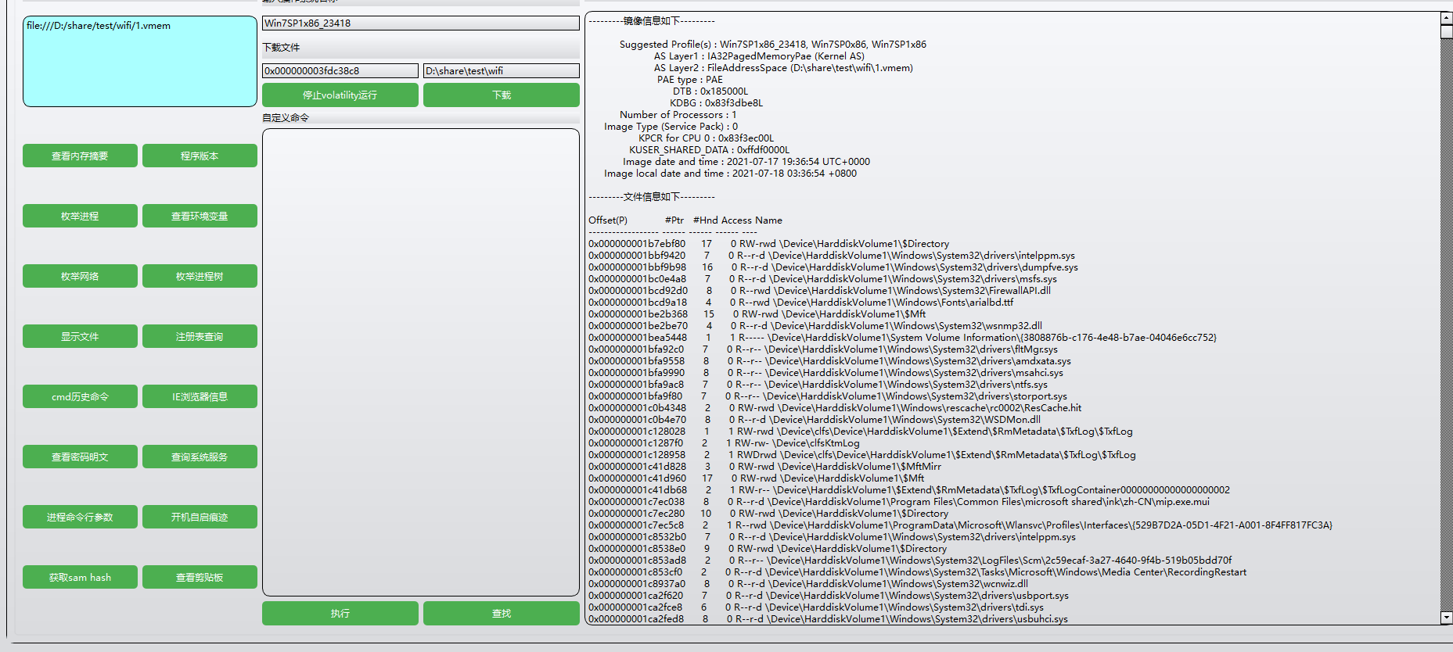Click the Image date and time line
Viewport: 1453px width, 652px height.
point(746,162)
